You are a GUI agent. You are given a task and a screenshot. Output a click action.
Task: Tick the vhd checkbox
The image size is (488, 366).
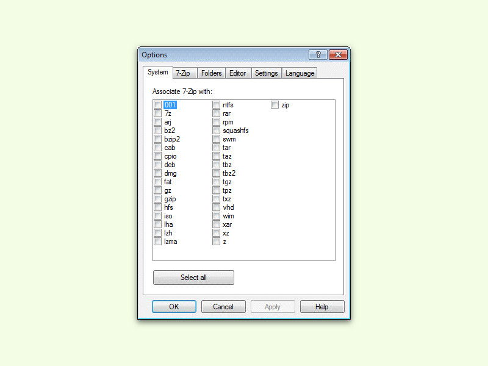click(217, 207)
